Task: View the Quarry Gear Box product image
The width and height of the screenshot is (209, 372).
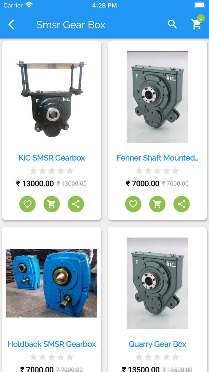Action: click(157, 283)
